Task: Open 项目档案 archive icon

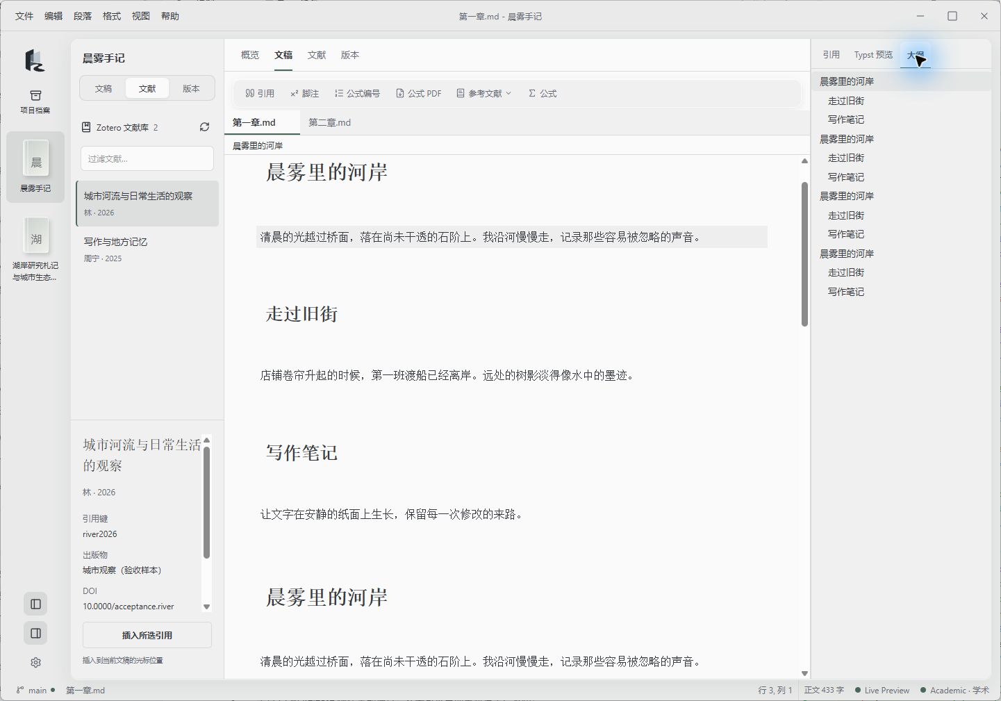Action: click(x=35, y=101)
